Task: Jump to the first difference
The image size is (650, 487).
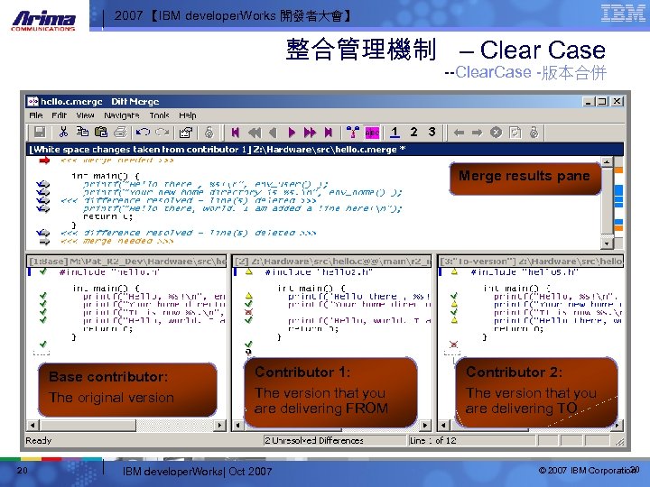Action: (236, 133)
